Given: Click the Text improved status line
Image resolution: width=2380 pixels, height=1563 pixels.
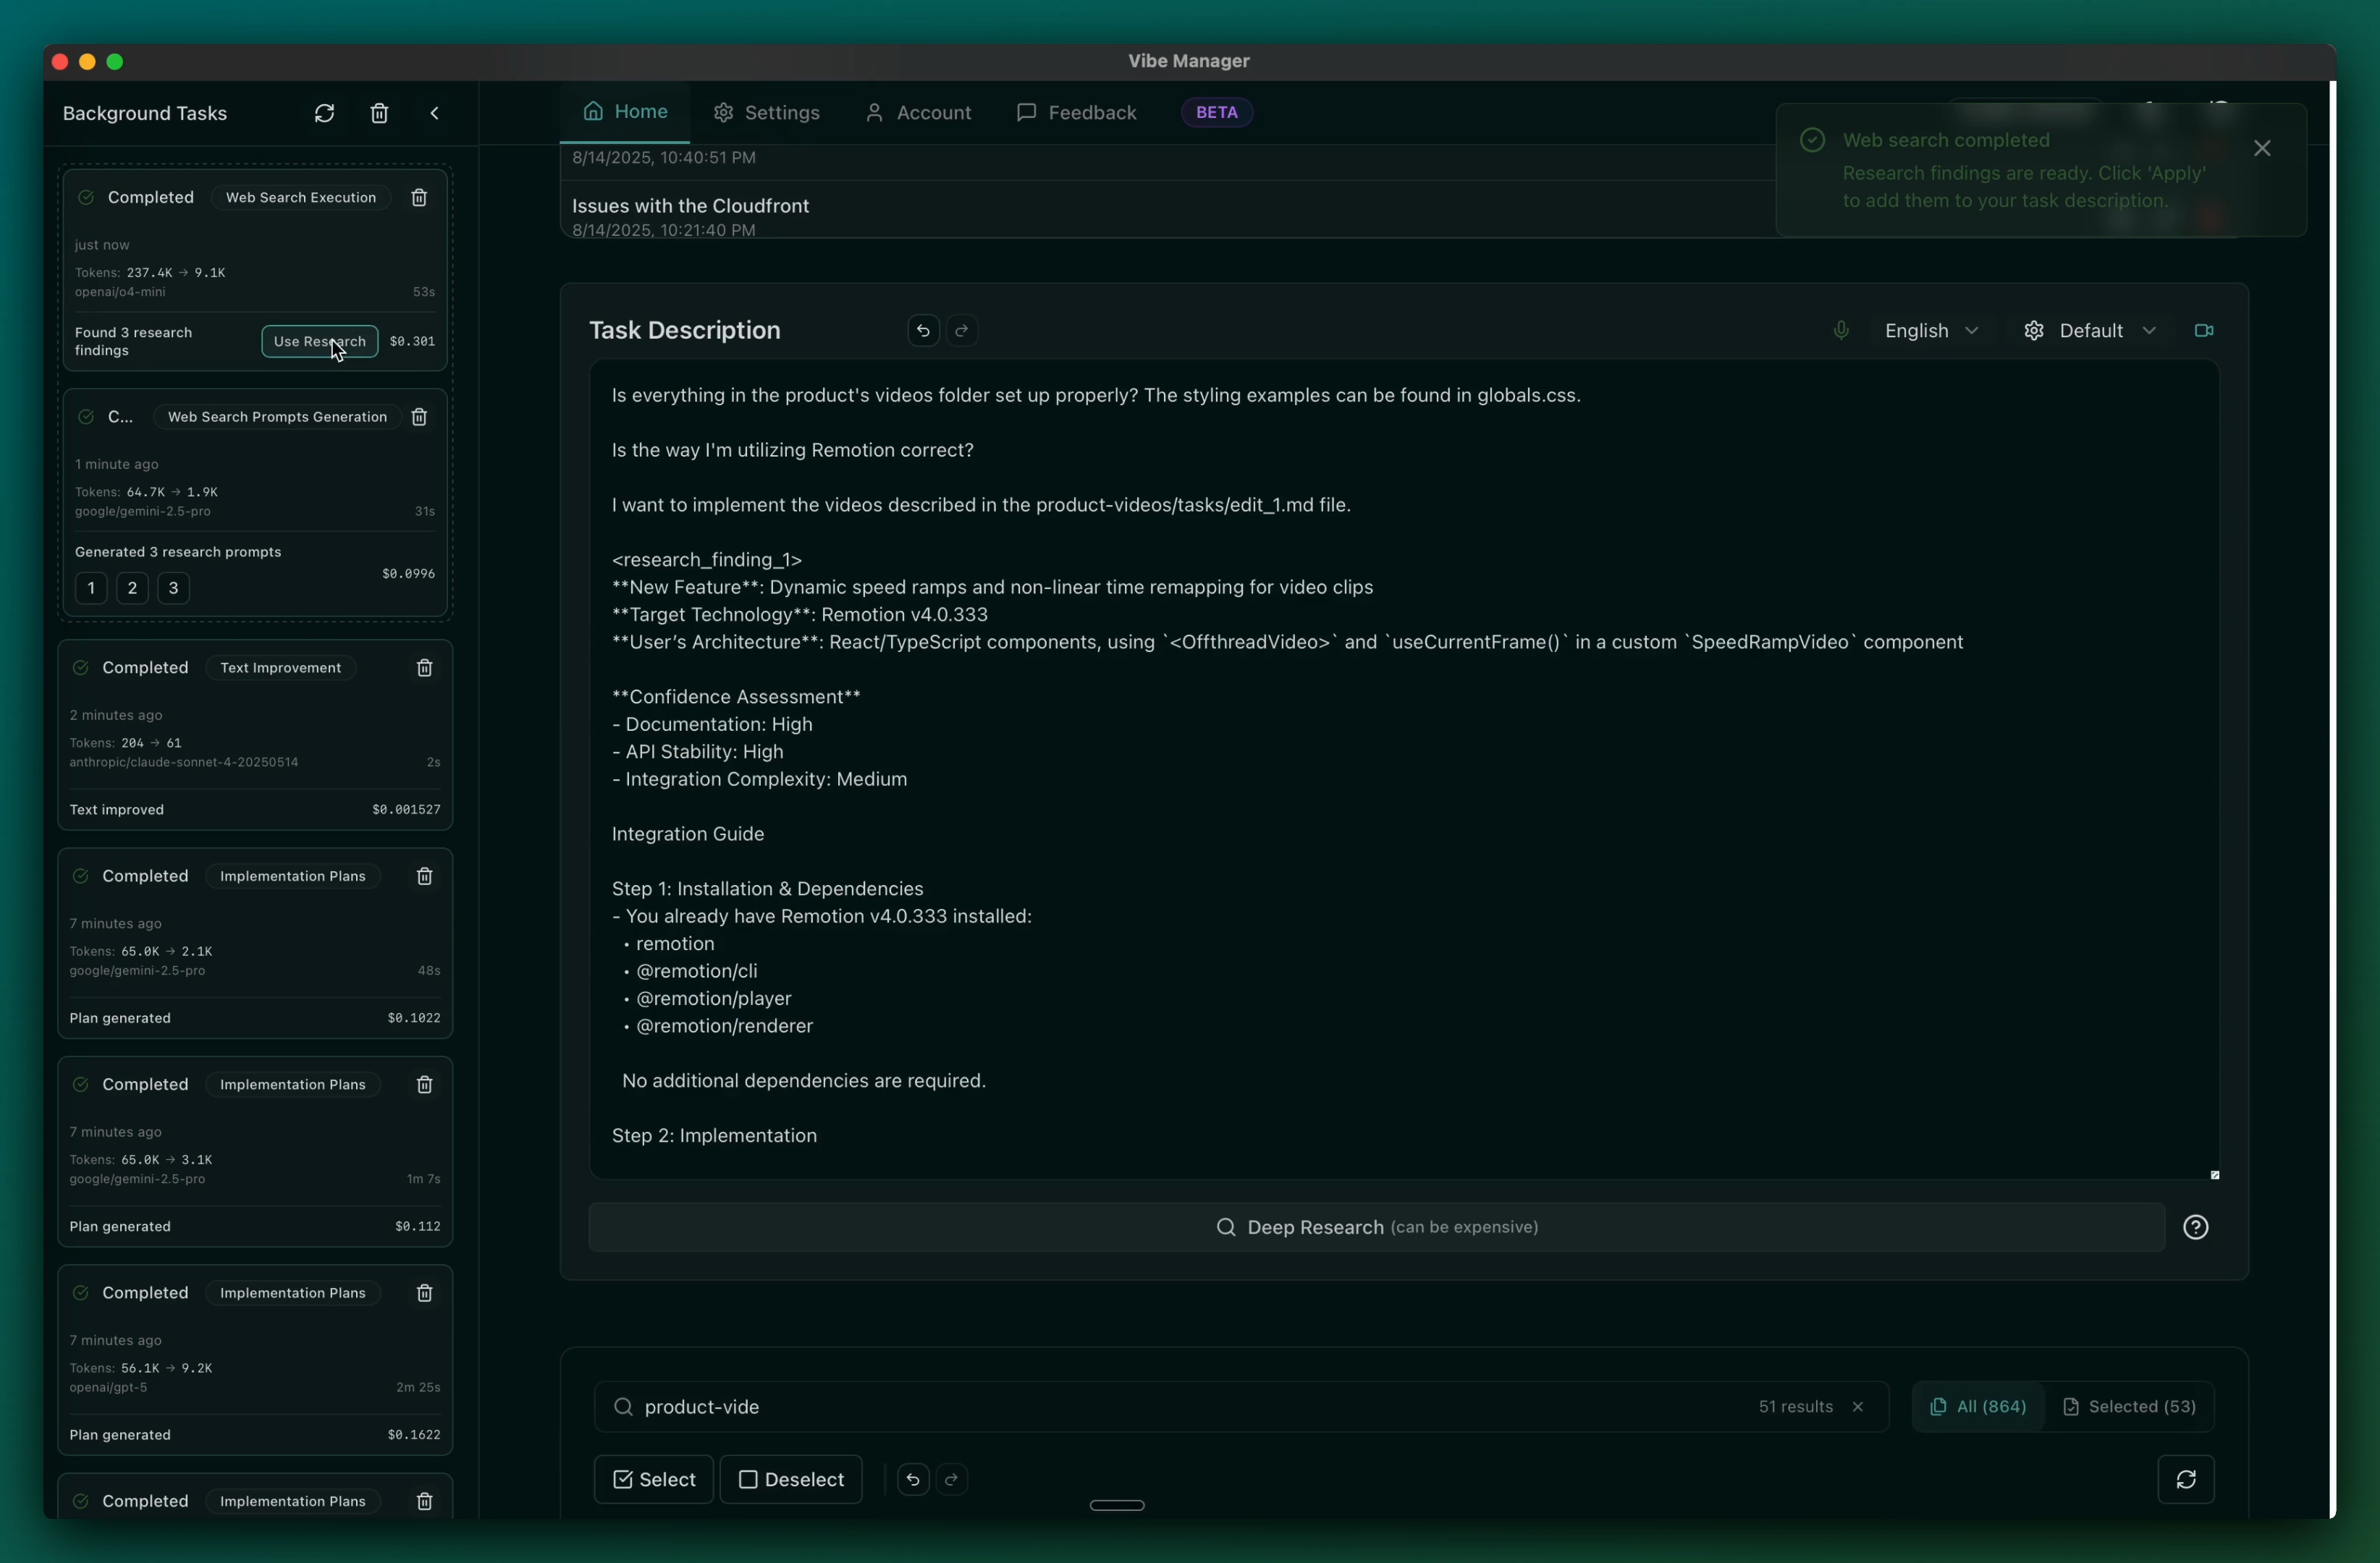Looking at the screenshot, I should click(x=117, y=810).
